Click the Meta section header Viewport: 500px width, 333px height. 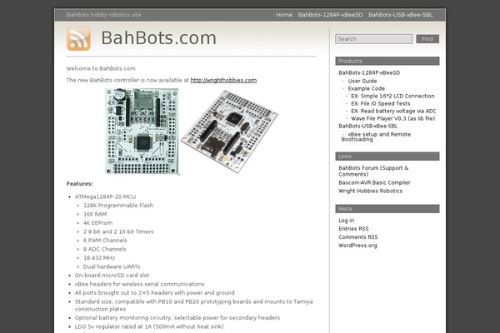387,209
